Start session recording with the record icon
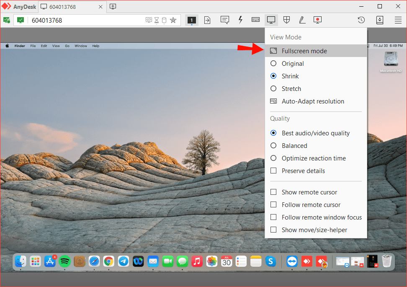 [317, 20]
